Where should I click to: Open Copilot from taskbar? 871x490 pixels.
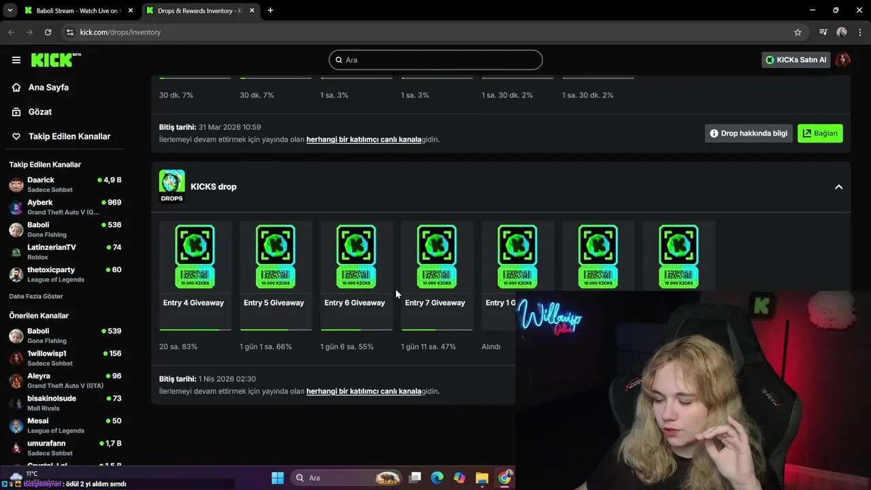459,478
